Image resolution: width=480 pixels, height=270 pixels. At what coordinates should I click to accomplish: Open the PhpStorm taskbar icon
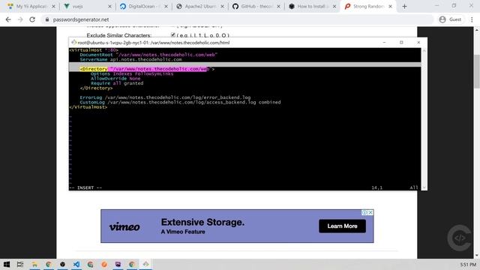118,264
